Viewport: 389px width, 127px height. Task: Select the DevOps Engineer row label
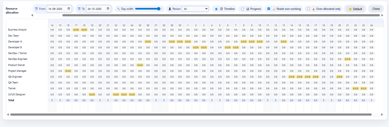18,59
